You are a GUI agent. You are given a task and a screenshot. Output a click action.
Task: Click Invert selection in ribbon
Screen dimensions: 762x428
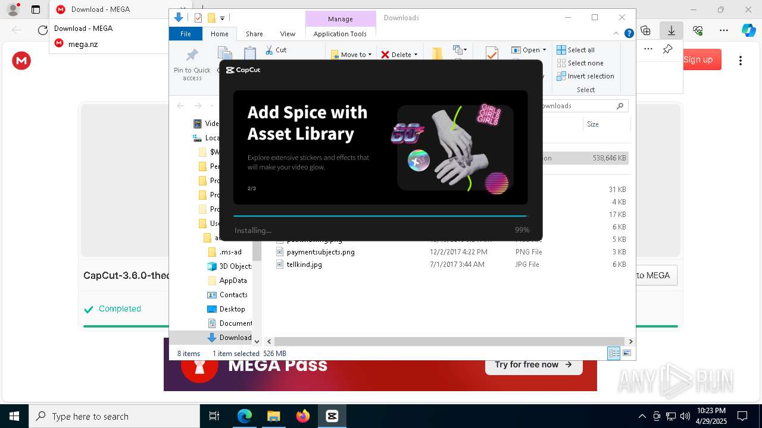click(585, 76)
